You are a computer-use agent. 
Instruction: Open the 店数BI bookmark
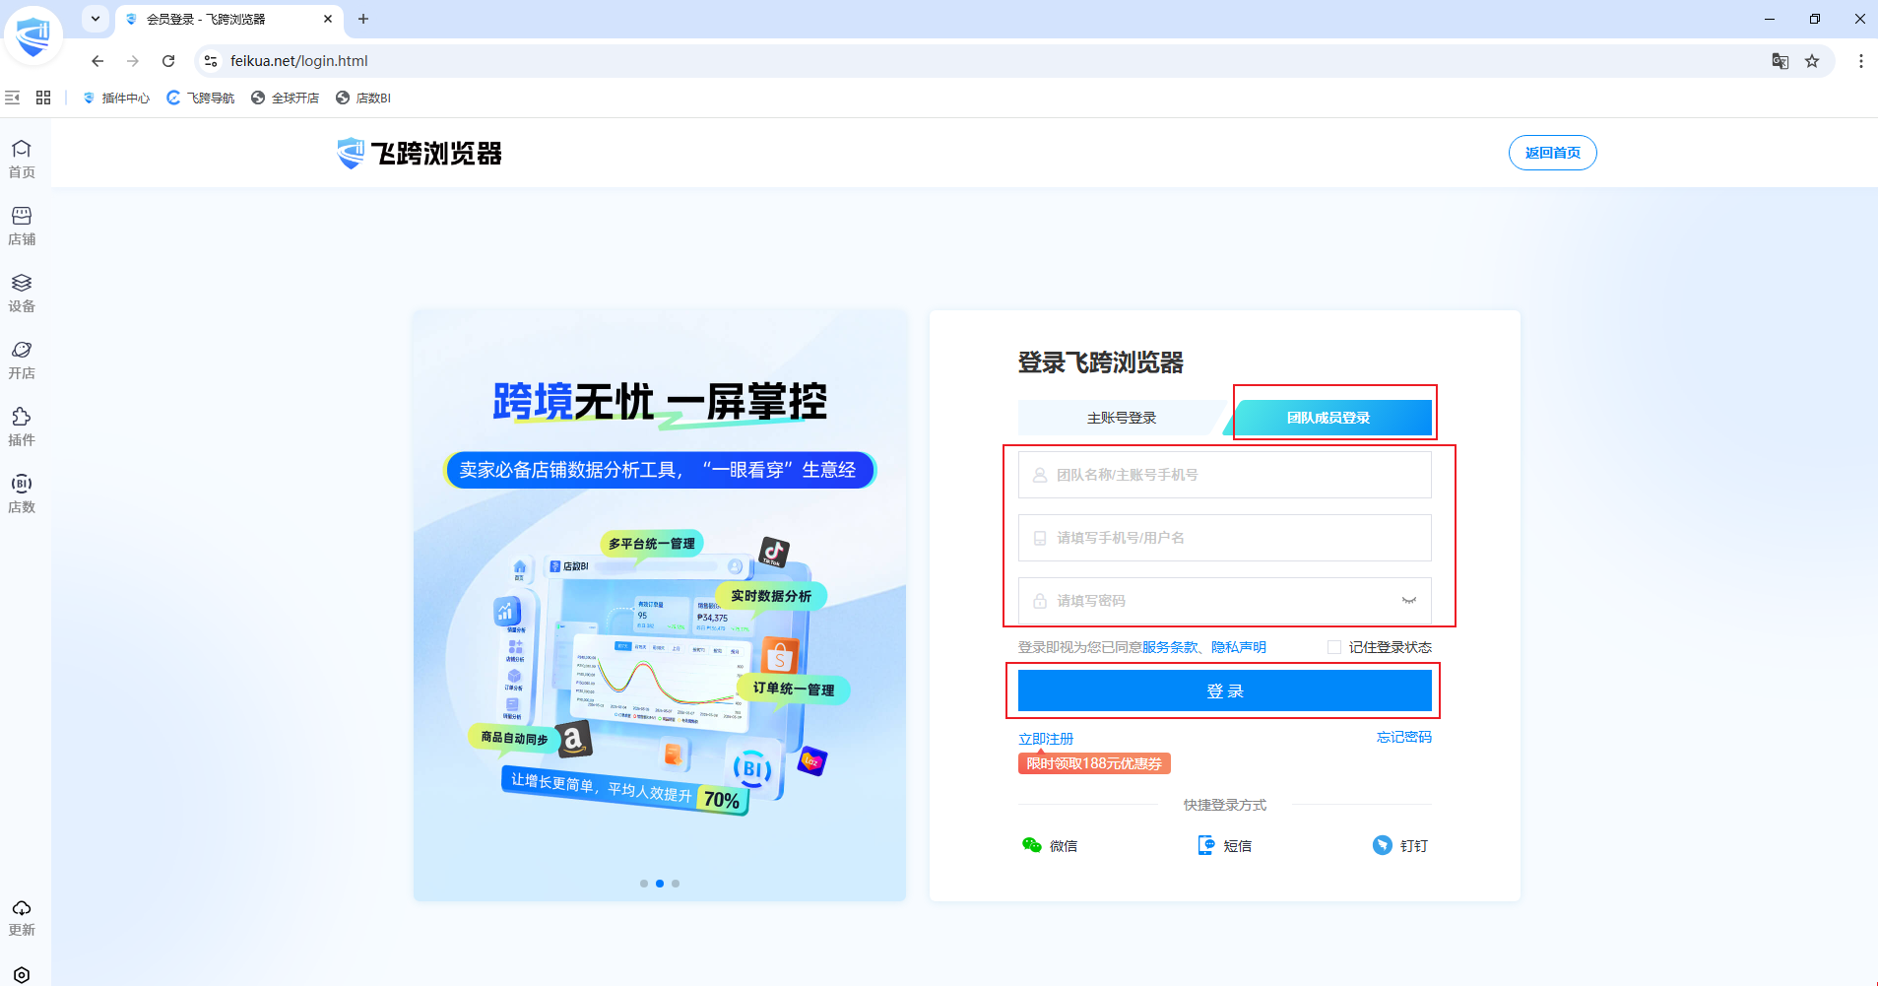click(x=363, y=98)
